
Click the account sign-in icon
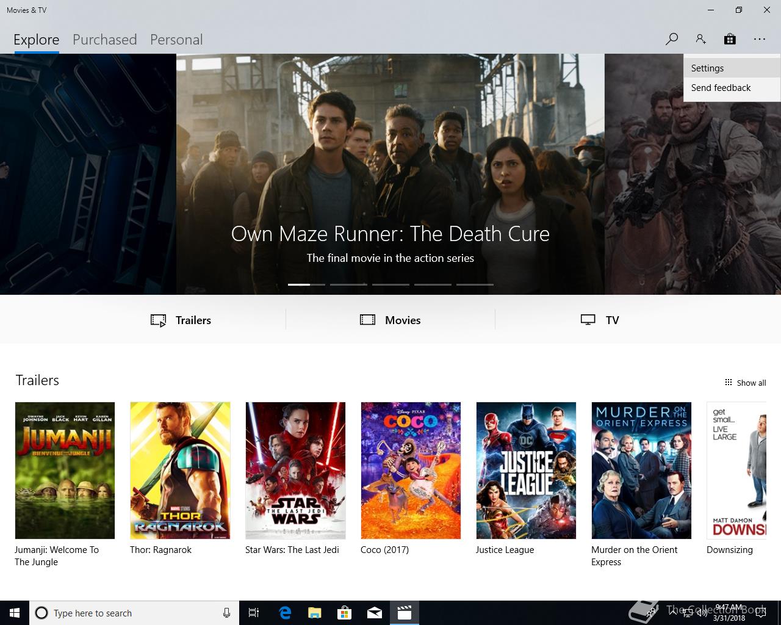point(700,39)
